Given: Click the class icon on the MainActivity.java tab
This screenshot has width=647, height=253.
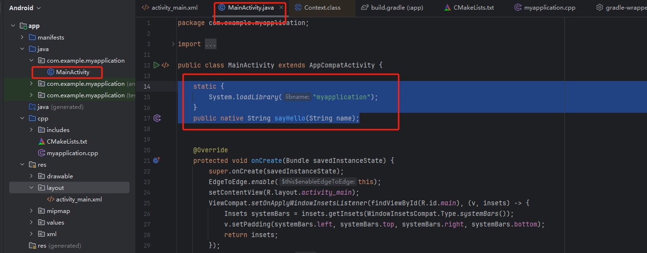Looking at the screenshot, I should tap(222, 8).
